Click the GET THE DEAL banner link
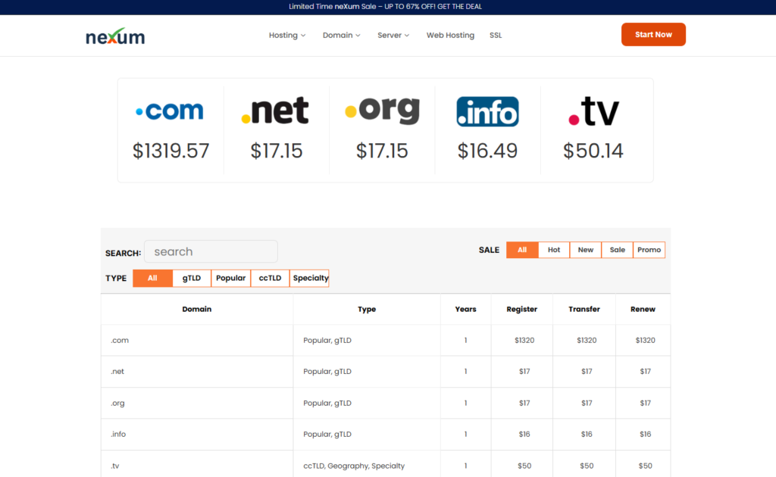The width and height of the screenshot is (776, 477). (456, 7)
